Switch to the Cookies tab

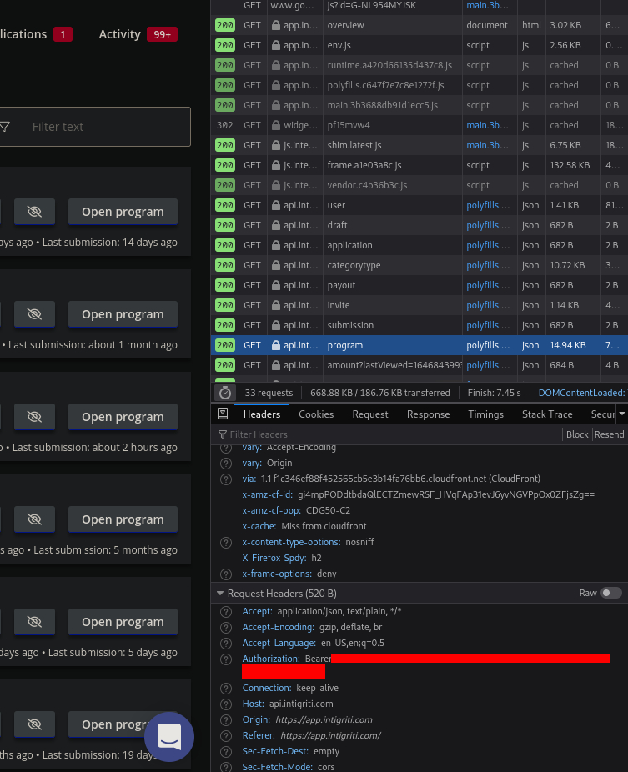click(x=316, y=414)
